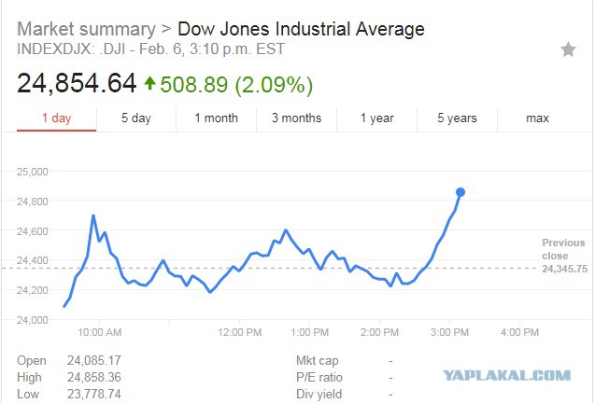595x403 pixels.
Task: Click the YAPLAKAL.COM watermark
Action: coord(506,376)
